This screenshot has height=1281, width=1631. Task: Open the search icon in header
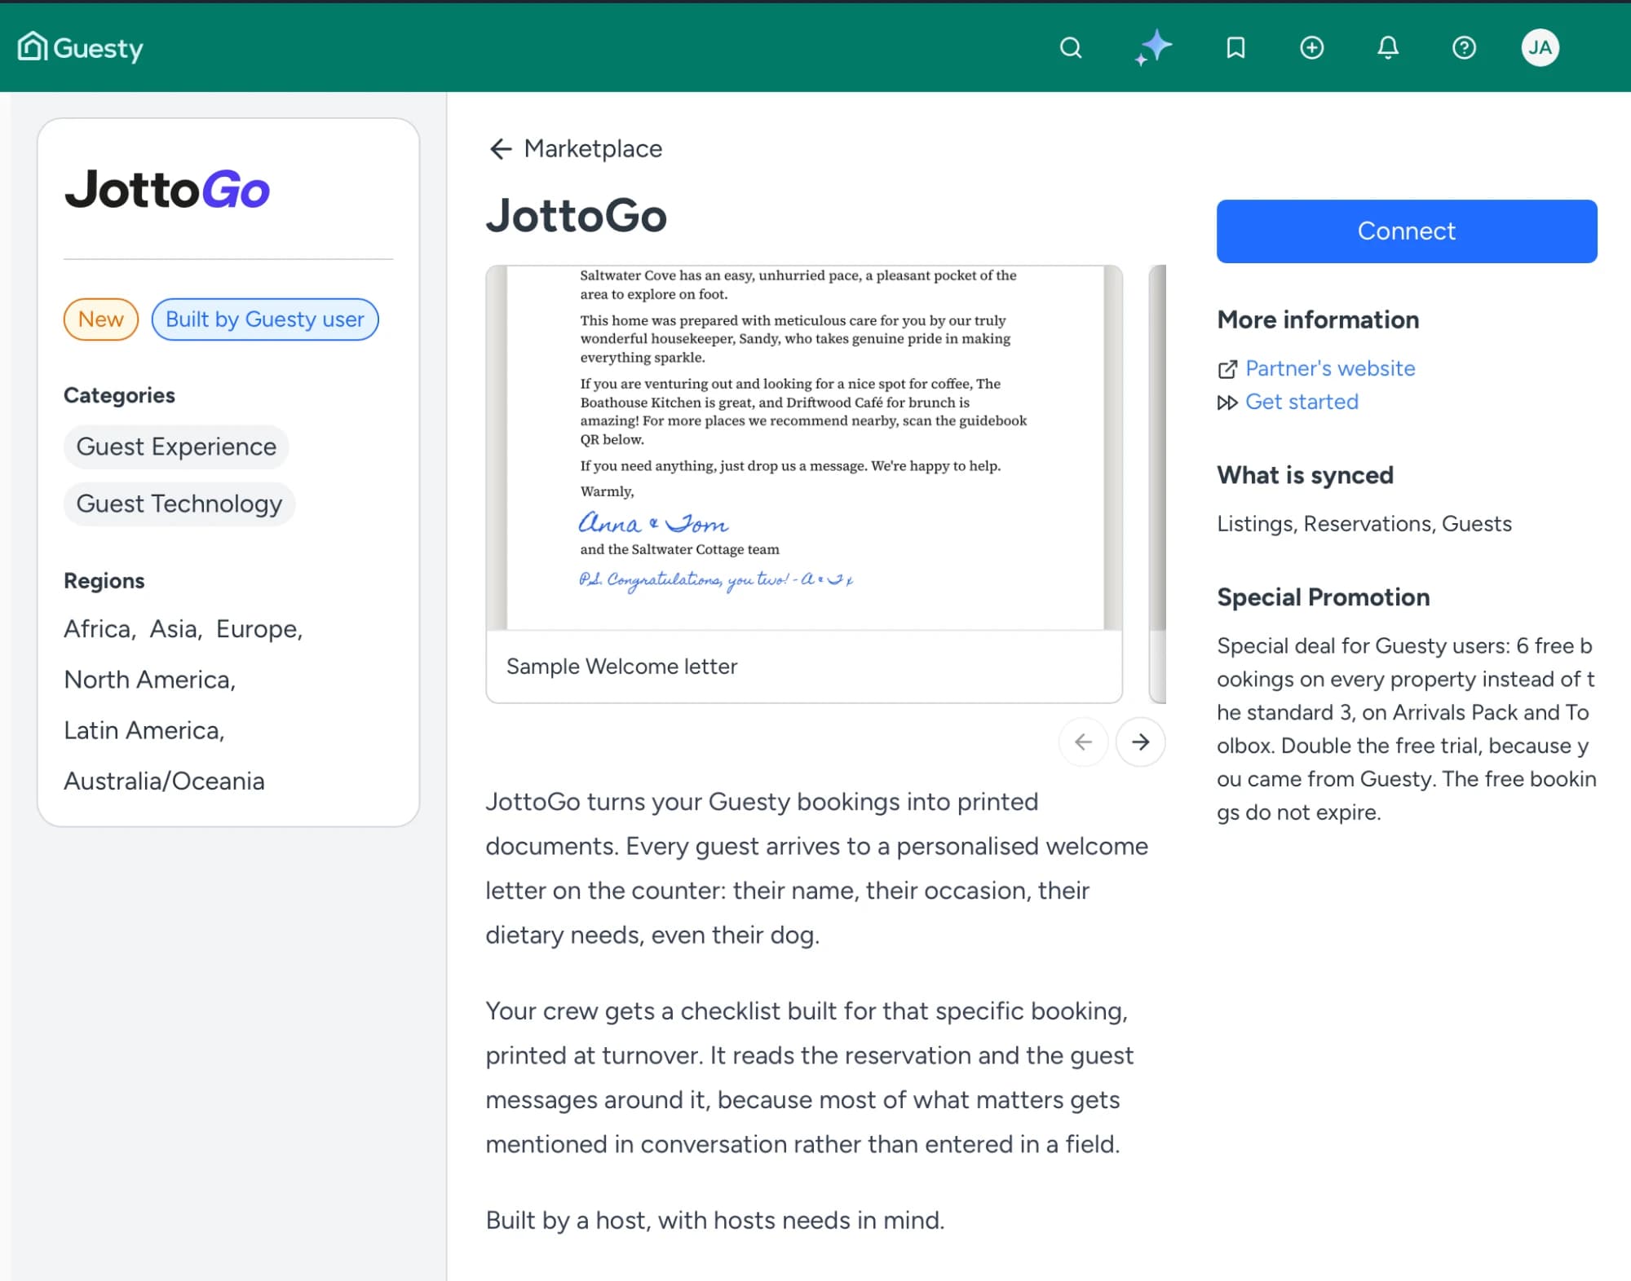click(x=1071, y=48)
